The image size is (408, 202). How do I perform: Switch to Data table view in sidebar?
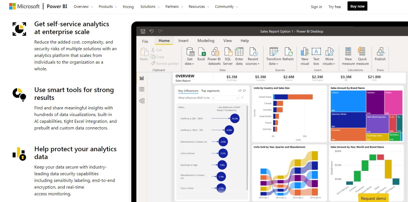[x=142, y=89]
